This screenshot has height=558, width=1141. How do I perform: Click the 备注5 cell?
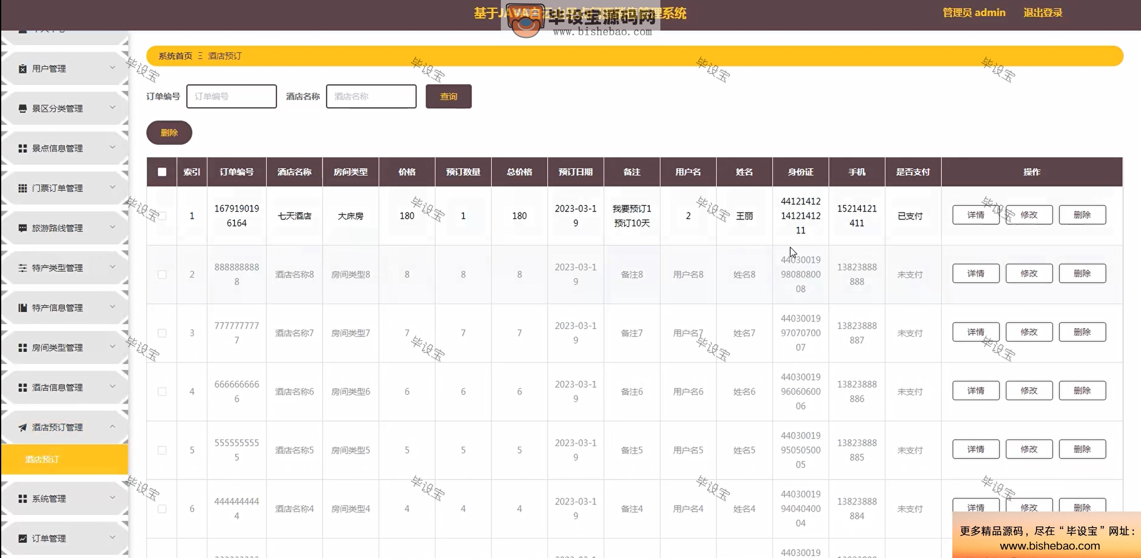pos(632,450)
